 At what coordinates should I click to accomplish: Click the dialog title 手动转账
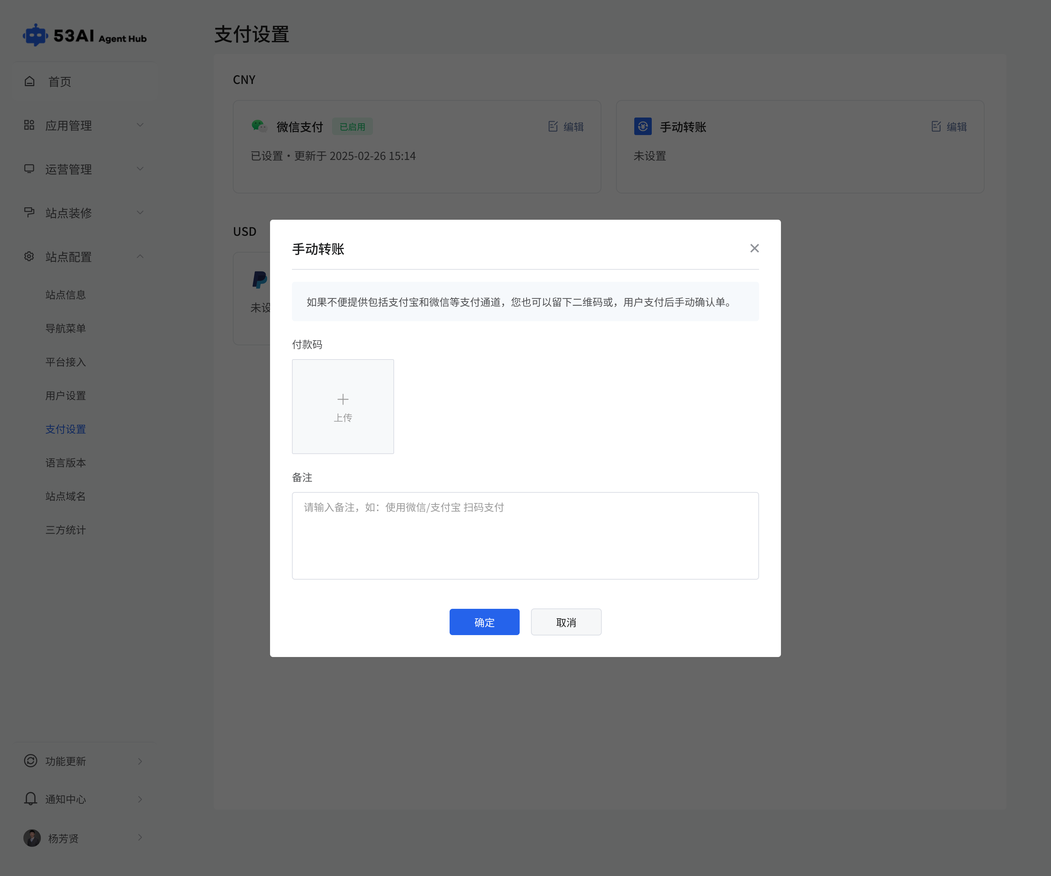[x=318, y=249]
